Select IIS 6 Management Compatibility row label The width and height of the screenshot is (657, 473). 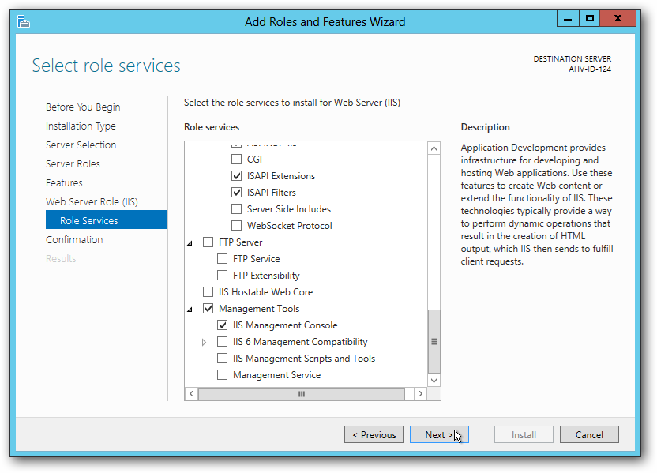[300, 342]
